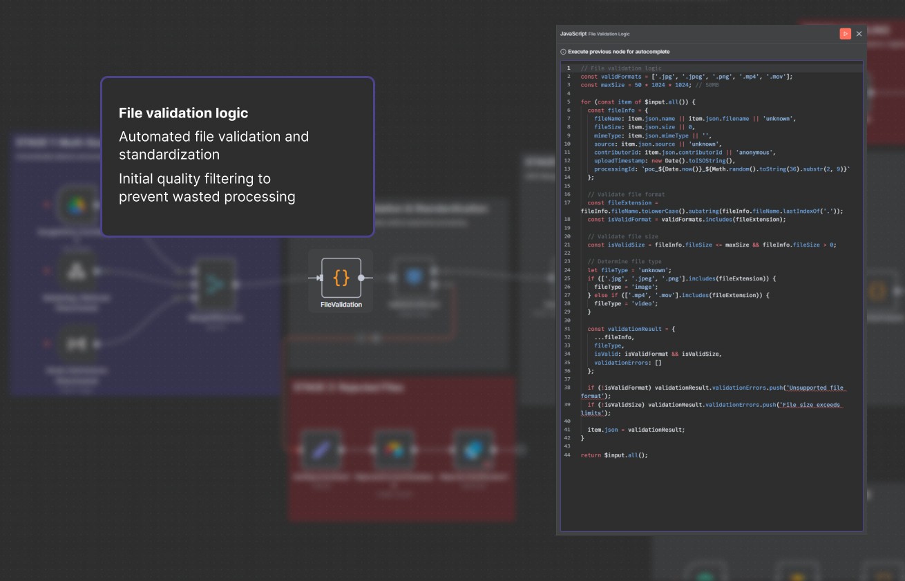The height and width of the screenshot is (581, 905).
Task: Run the code with the orange play button
Action: pyautogui.click(x=845, y=33)
